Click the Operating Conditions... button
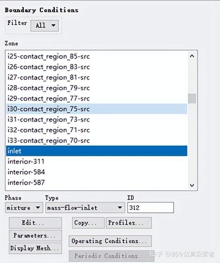Screen dimensions: 220x263 pyautogui.click(x=110, y=241)
